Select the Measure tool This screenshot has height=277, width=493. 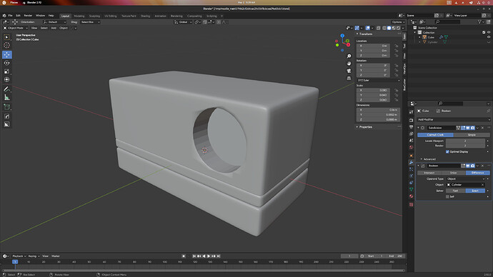[6, 98]
